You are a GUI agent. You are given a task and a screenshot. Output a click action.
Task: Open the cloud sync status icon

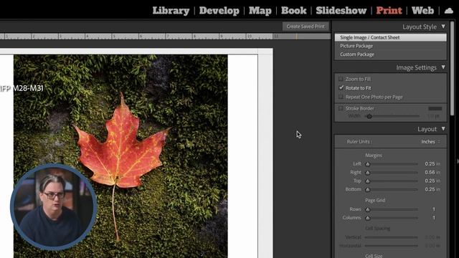click(x=448, y=11)
